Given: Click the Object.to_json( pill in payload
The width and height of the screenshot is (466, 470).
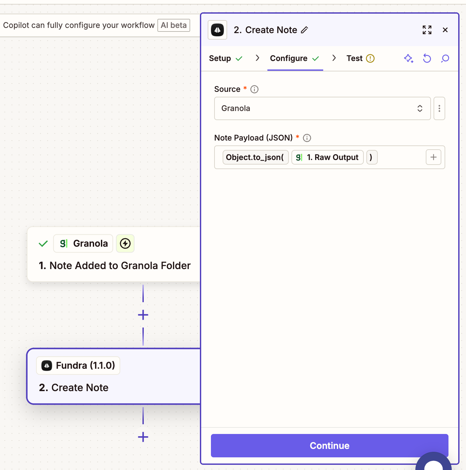Looking at the screenshot, I should [x=255, y=157].
